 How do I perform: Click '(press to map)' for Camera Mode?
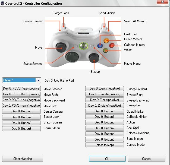(x=105, y=145)
